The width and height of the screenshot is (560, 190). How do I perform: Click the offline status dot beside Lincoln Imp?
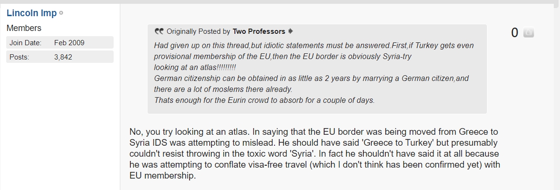tap(61, 13)
